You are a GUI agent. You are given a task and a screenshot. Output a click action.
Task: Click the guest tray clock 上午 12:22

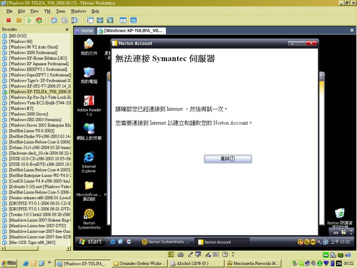340,242
